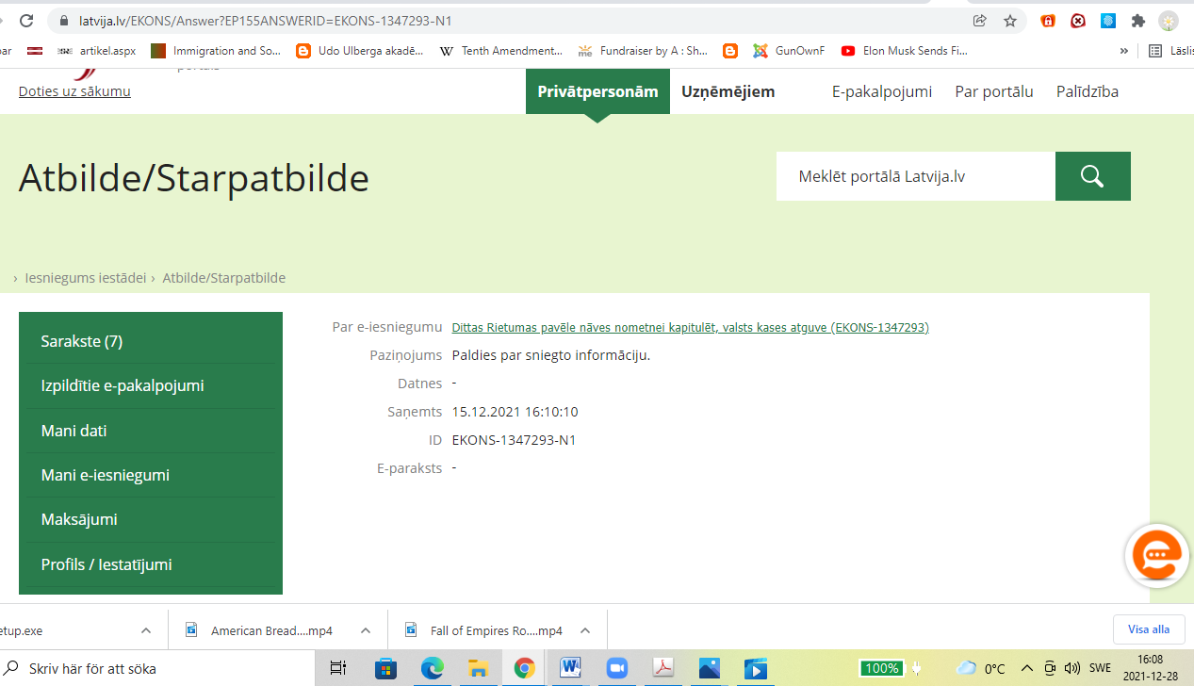
Task: Click the Meklēt portālā Latvija.lv search field
Action: click(x=914, y=176)
